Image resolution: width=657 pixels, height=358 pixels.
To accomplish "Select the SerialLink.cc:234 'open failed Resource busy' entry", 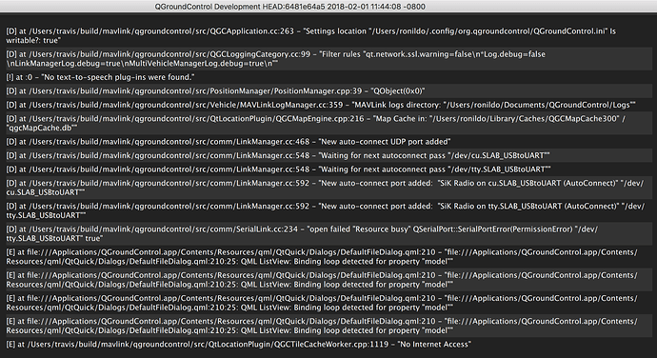I will coord(328,234).
